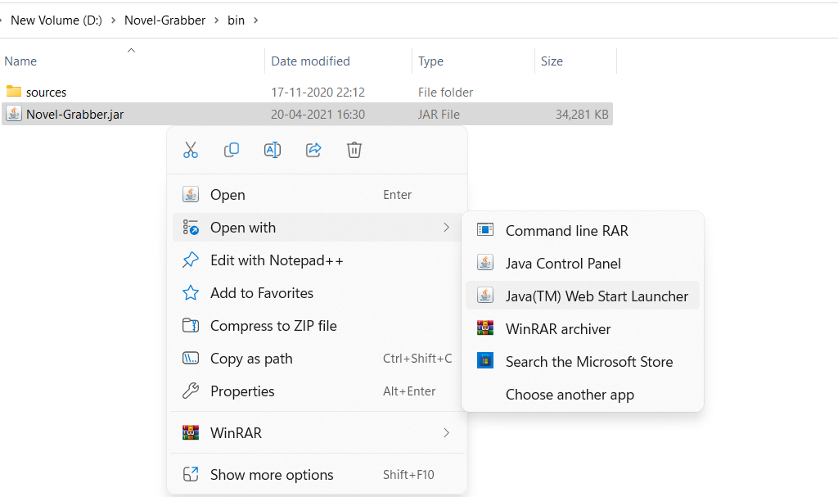The width and height of the screenshot is (838, 497).
Task: Click the Command line RAR icon
Action: tap(485, 230)
